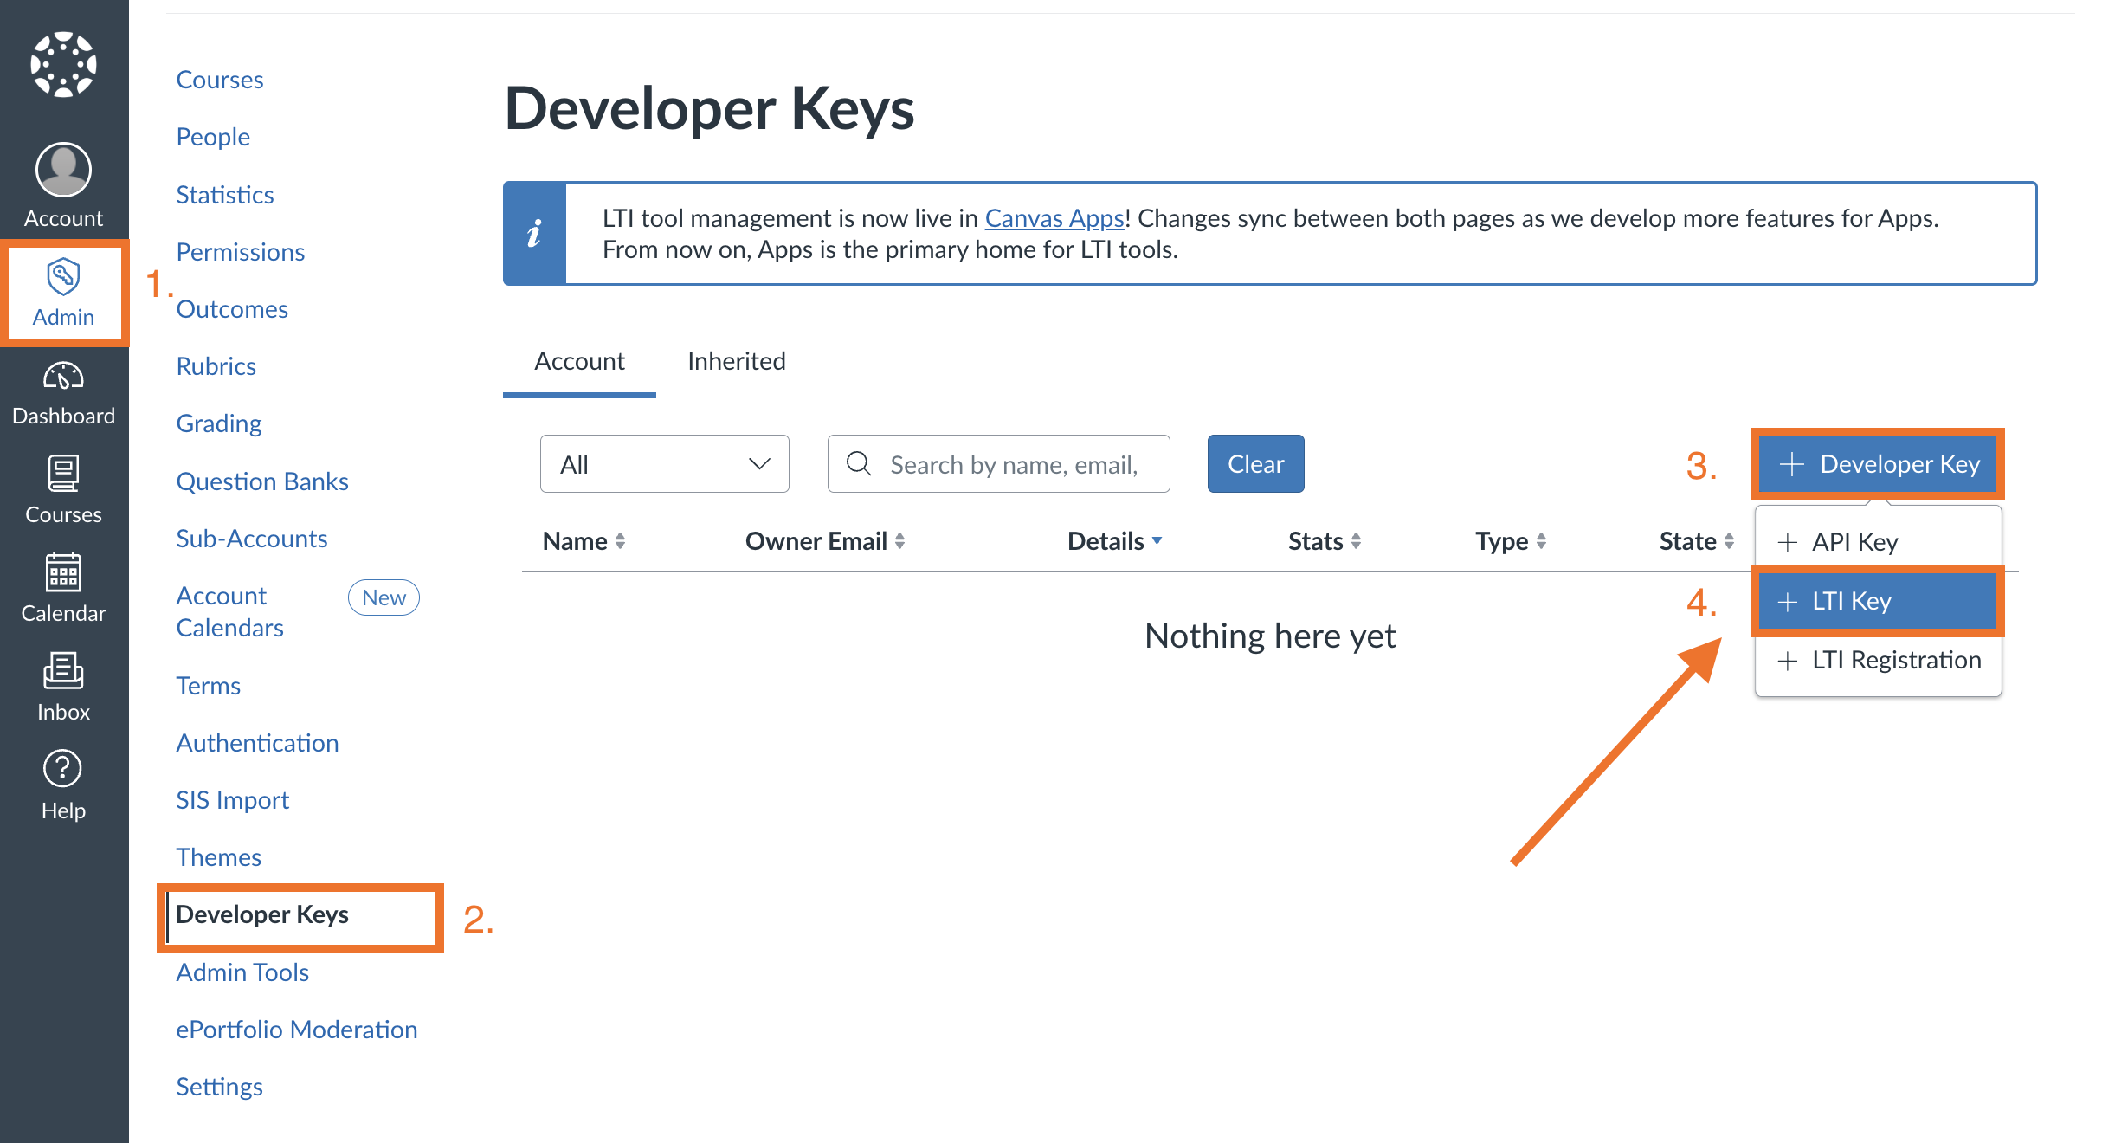
Task: Sort by Owner Email column arrows
Action: [x=899, y=541]
